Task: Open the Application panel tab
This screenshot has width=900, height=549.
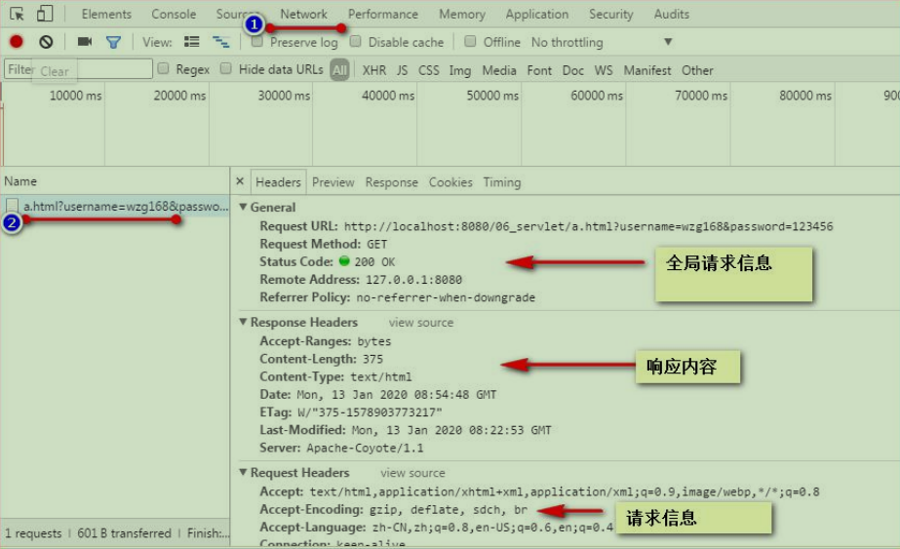Action: (537, 14)
